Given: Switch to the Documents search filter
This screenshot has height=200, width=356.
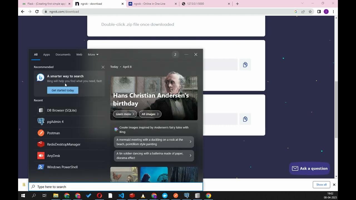Looking at the screenshot, I should tap(63, 54).
